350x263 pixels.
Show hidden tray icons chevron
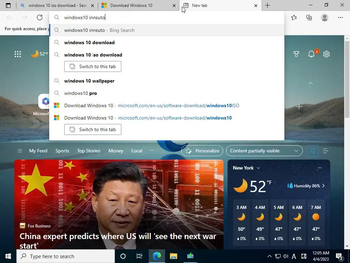point(270,256)
